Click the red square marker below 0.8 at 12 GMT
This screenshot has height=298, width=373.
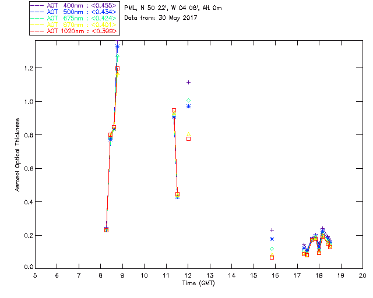point(188,139)
